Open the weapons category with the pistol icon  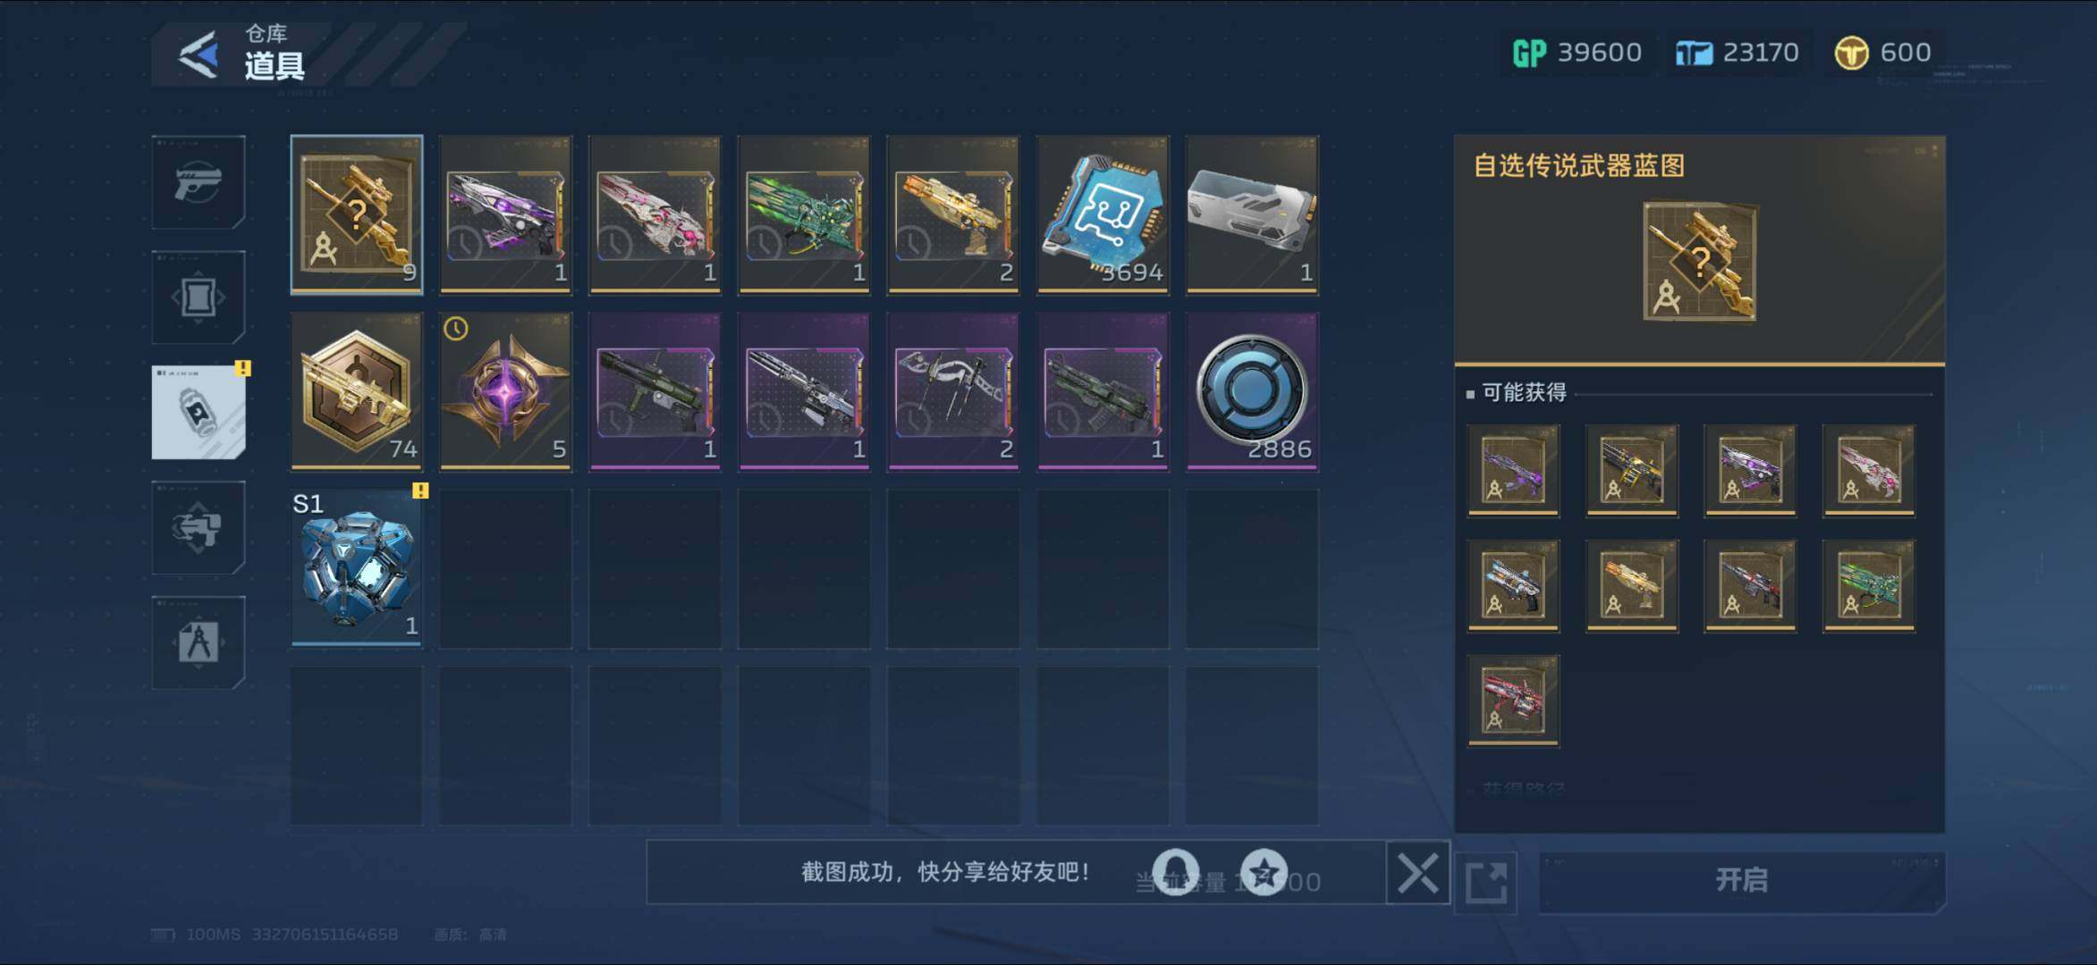(199, 182)
